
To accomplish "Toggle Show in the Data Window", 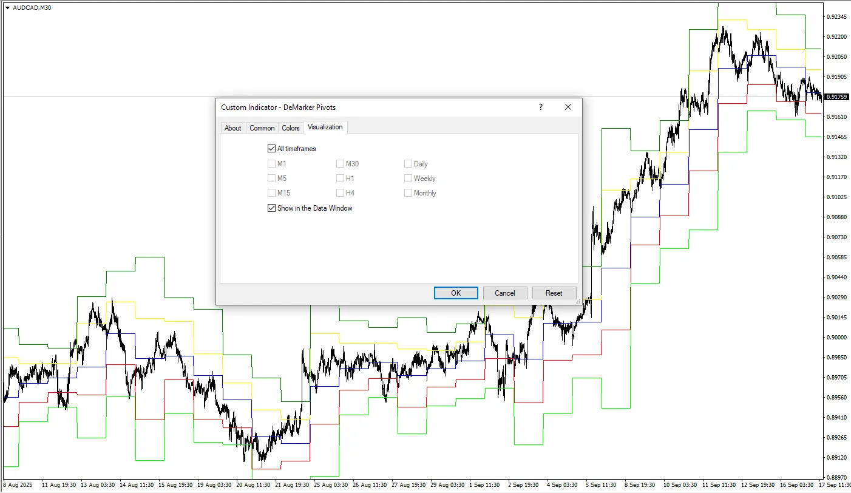I will pos(271,208).
